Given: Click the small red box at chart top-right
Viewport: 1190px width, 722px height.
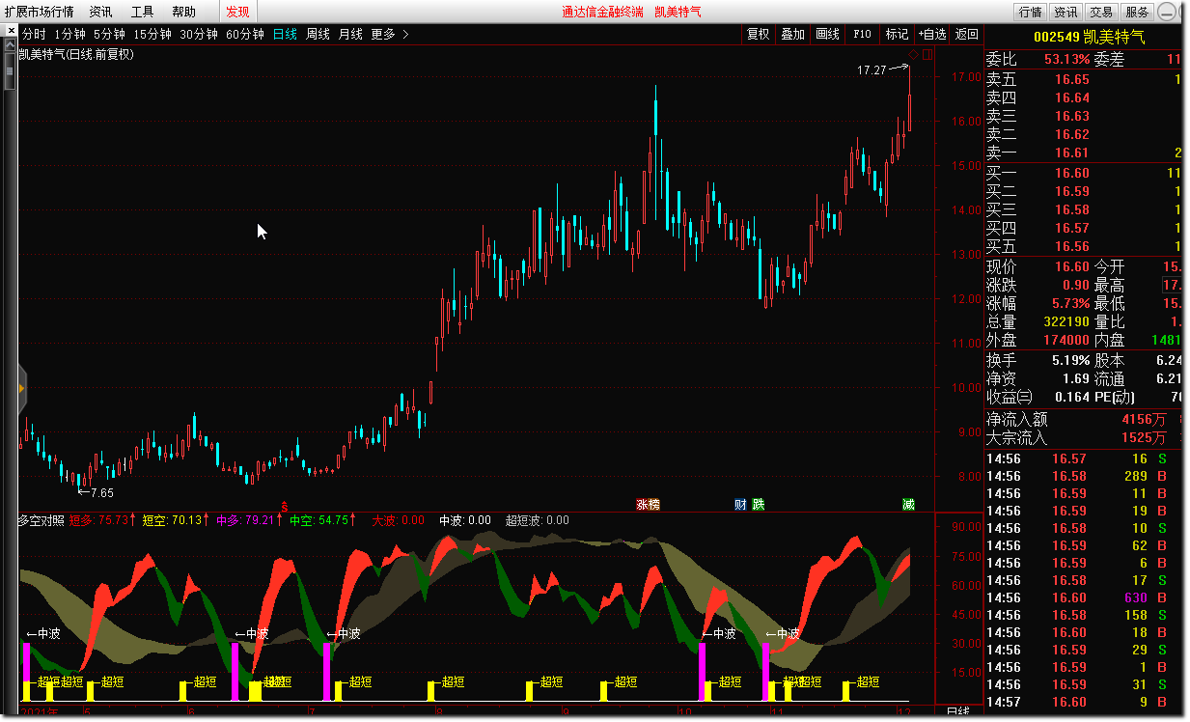Looking at the screenshot, I should 927,55.
